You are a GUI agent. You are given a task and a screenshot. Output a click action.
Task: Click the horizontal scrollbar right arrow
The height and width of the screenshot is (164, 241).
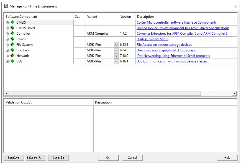pos(234,94)
